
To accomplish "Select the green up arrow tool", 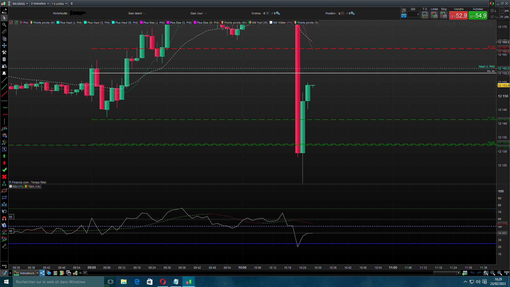I will click(4, 156).
